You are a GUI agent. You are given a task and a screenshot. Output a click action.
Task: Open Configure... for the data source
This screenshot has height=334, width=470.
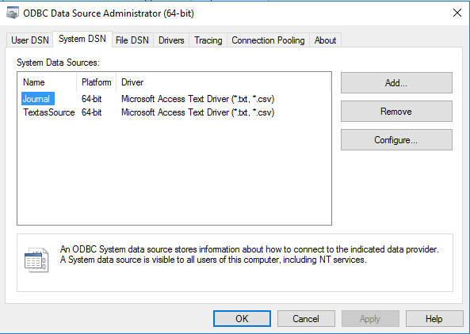pos(396,140)
